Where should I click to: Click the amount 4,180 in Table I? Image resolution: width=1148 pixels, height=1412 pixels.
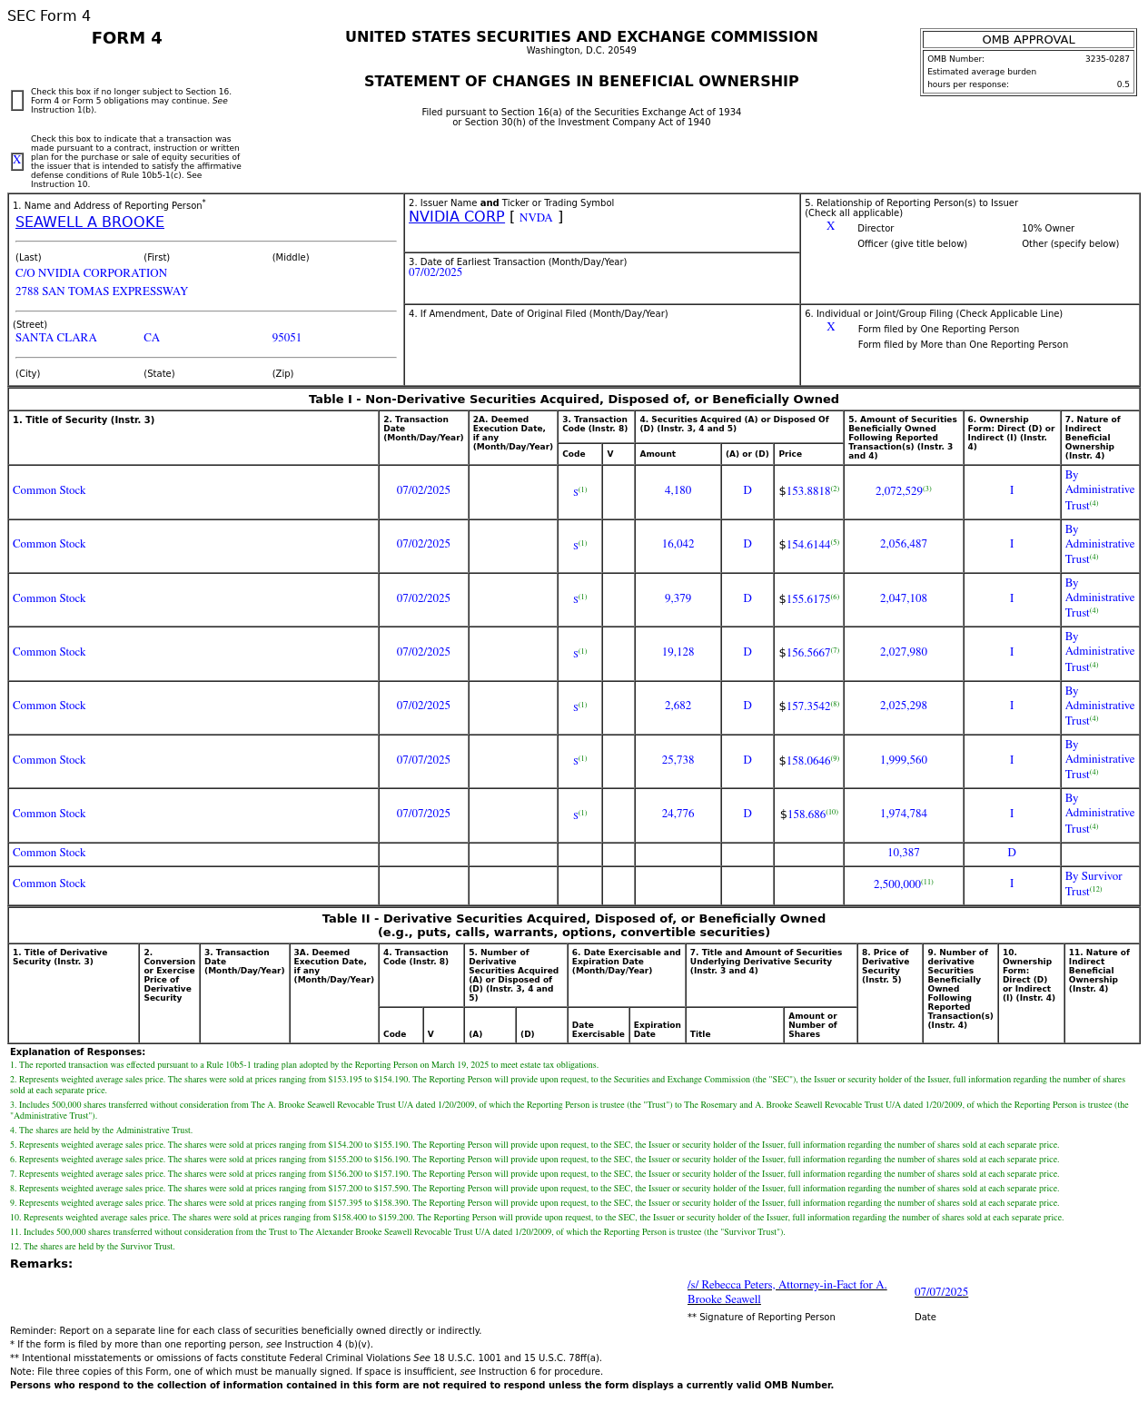[x=678, y=490]
